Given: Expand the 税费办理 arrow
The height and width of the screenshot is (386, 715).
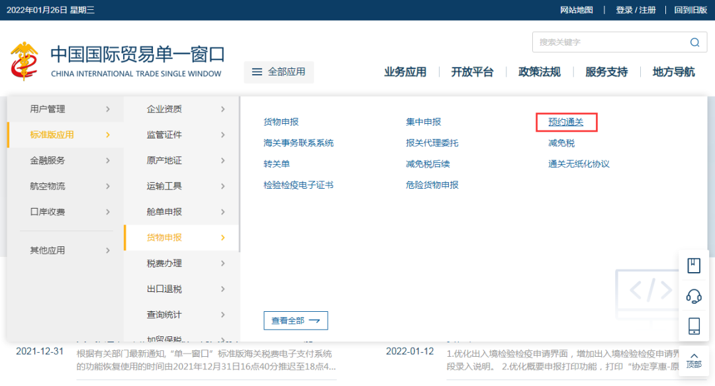Looking at the screenshot, I should click(223, 264).
